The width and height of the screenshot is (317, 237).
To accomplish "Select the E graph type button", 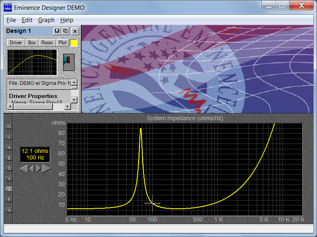I will [9, 158].
